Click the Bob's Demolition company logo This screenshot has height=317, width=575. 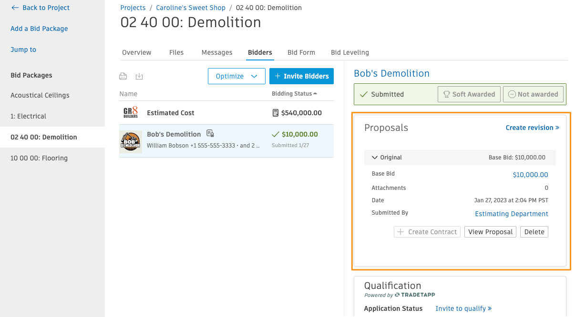pos(130,141)
